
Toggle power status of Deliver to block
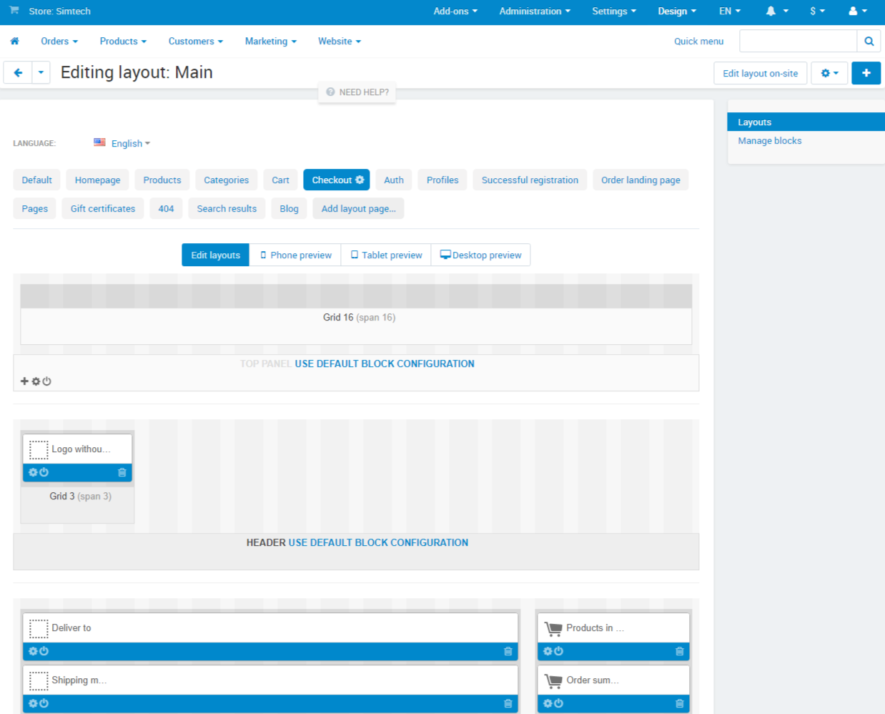44,651
